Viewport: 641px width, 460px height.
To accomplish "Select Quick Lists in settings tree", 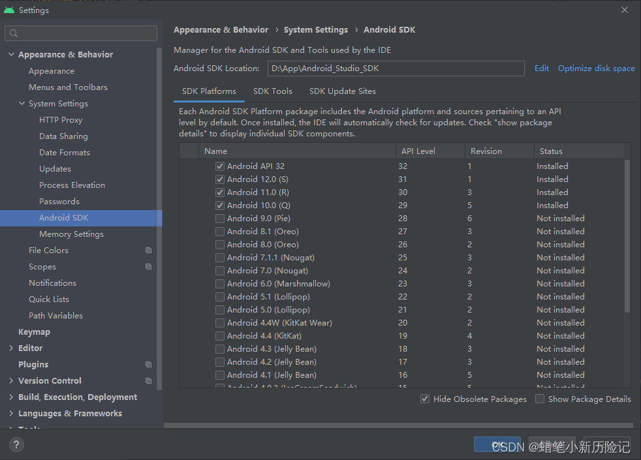I will pos(49,299).
